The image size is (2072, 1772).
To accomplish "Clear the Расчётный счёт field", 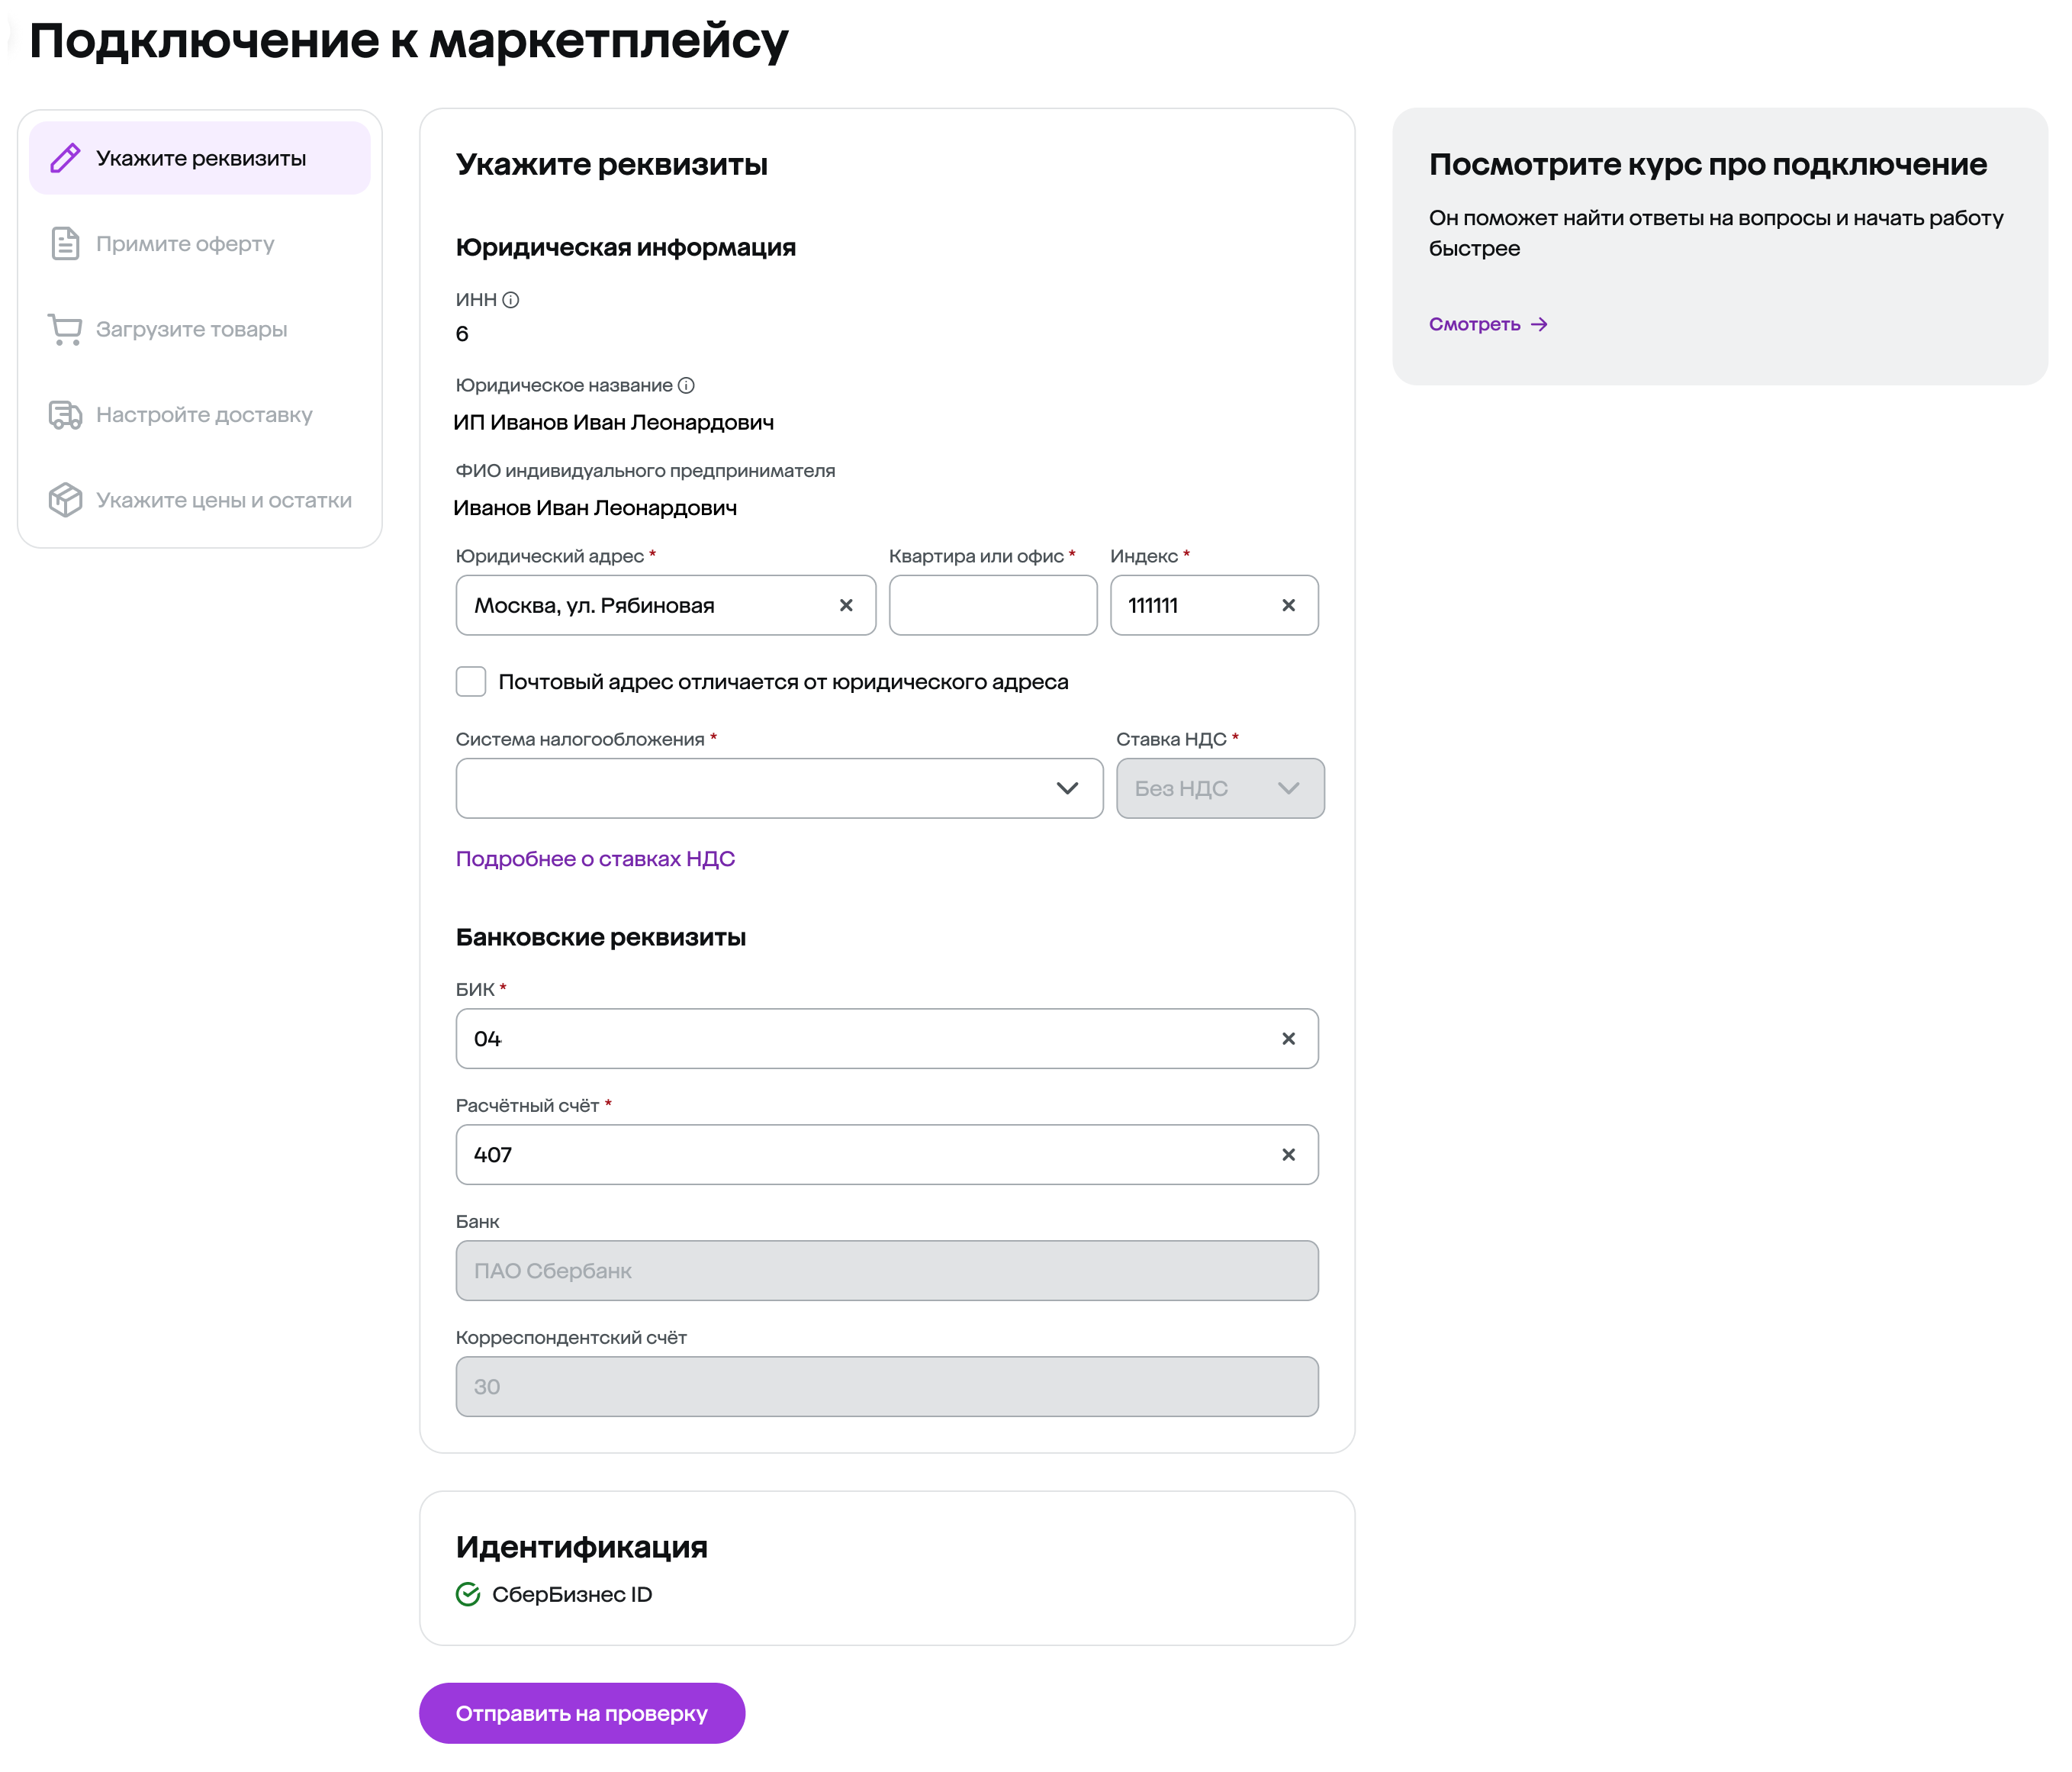I will [x=1288, y=1155].
